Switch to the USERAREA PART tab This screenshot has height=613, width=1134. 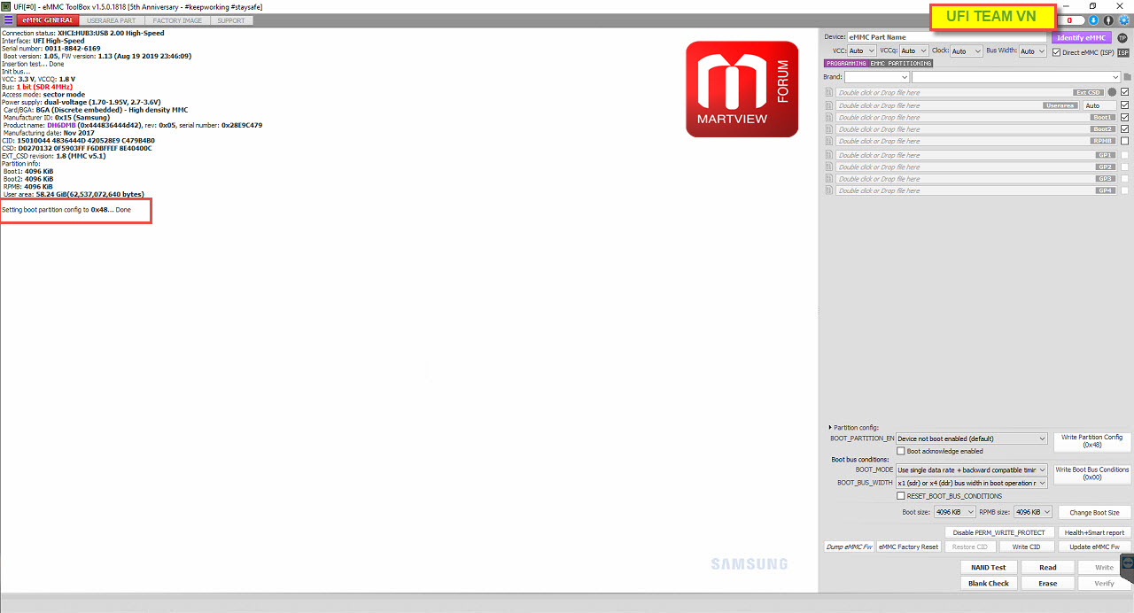tap(112, 20)
